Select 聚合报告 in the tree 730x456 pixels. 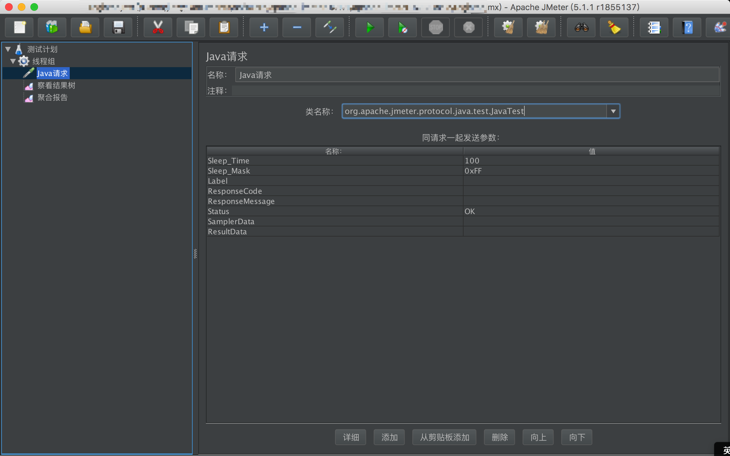click(52, 98)
